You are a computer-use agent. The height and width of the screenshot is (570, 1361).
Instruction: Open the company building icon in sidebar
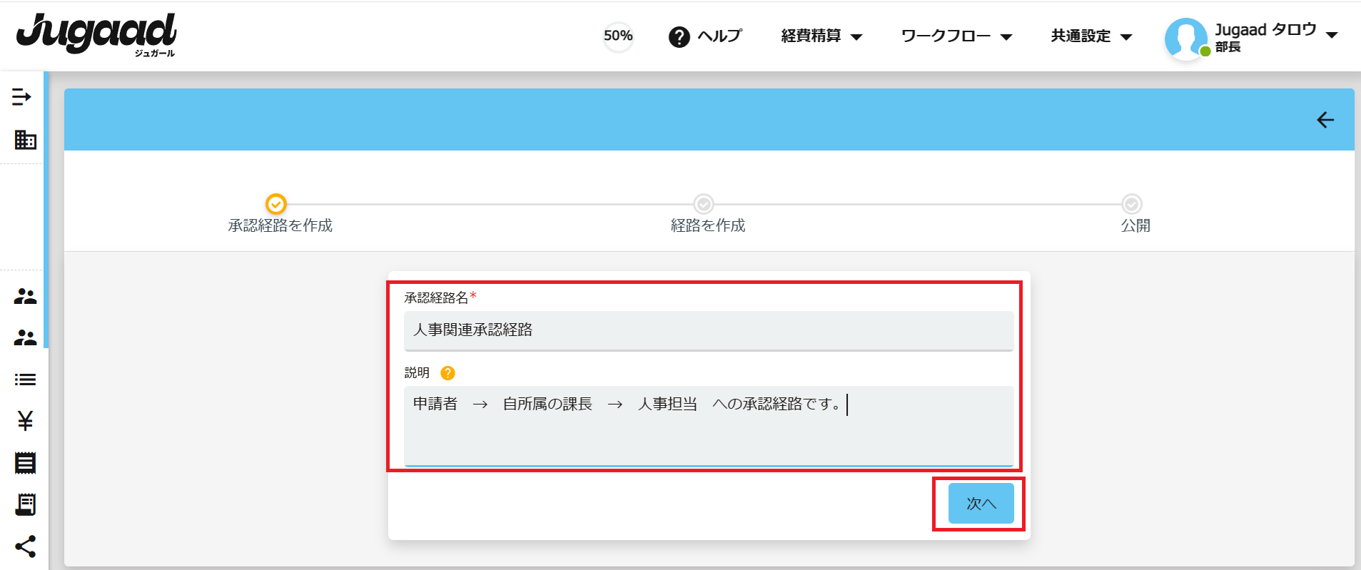(25, 140)
